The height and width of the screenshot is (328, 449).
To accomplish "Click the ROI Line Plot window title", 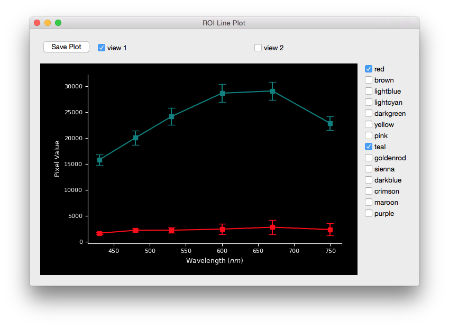I will [x=224, y=23].
